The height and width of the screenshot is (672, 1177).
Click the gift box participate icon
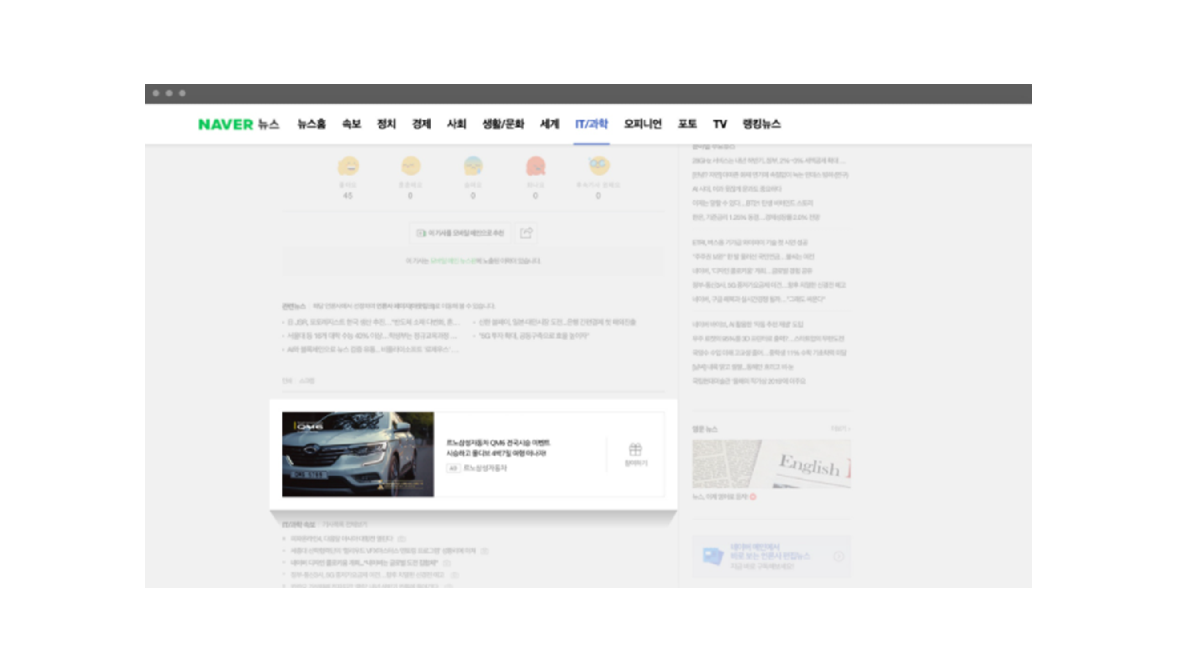[636, 449]
